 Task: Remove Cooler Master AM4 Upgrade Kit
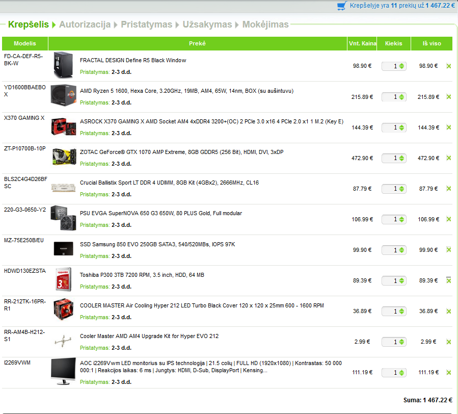click(x=449, y=342)
